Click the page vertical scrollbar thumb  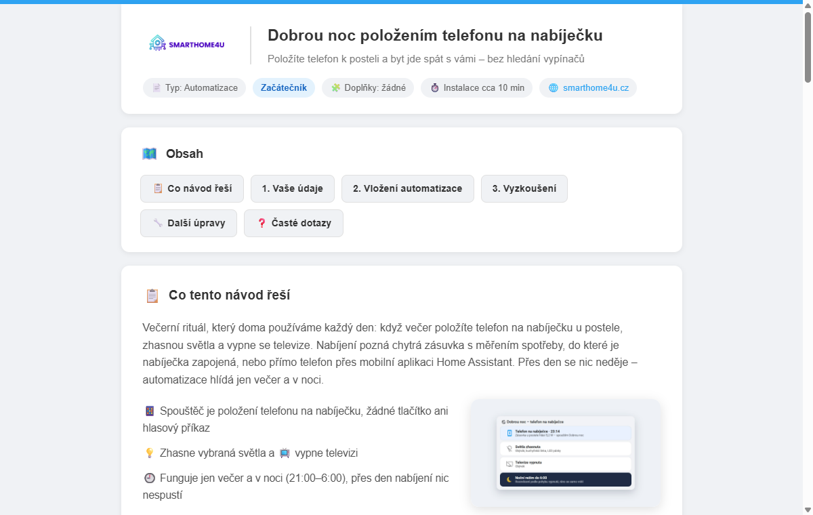coord(808,47)
